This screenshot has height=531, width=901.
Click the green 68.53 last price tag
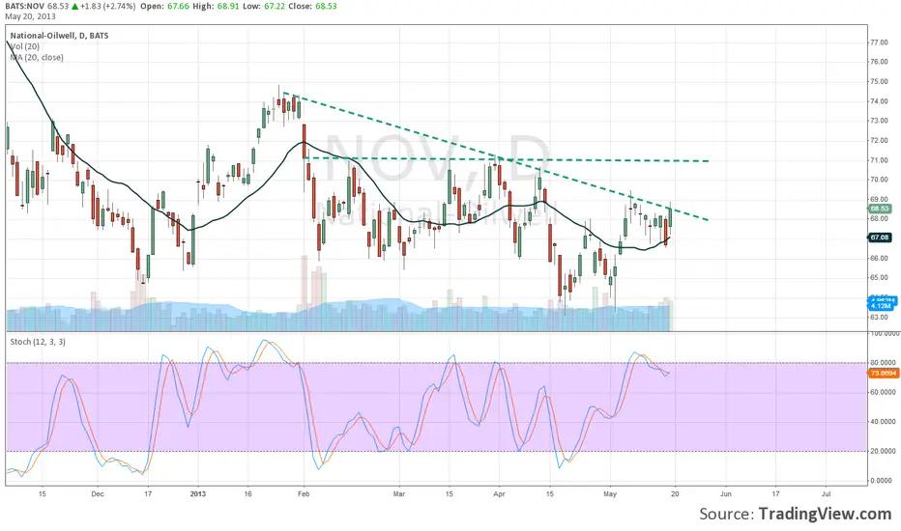coord(880,209)
